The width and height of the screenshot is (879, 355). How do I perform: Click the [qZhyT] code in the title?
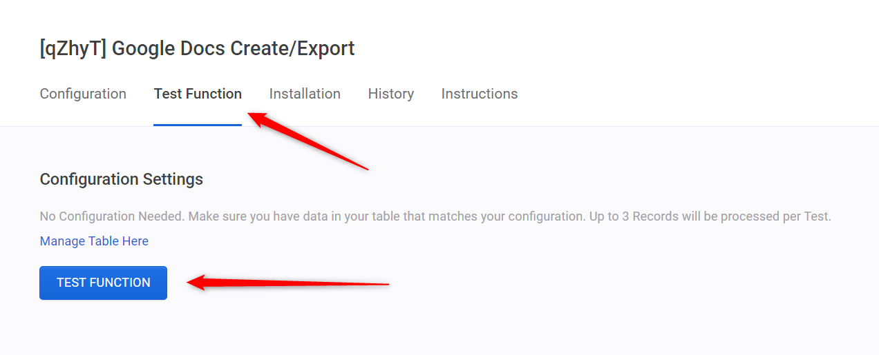pyautogui.click(x=73, y=49)
